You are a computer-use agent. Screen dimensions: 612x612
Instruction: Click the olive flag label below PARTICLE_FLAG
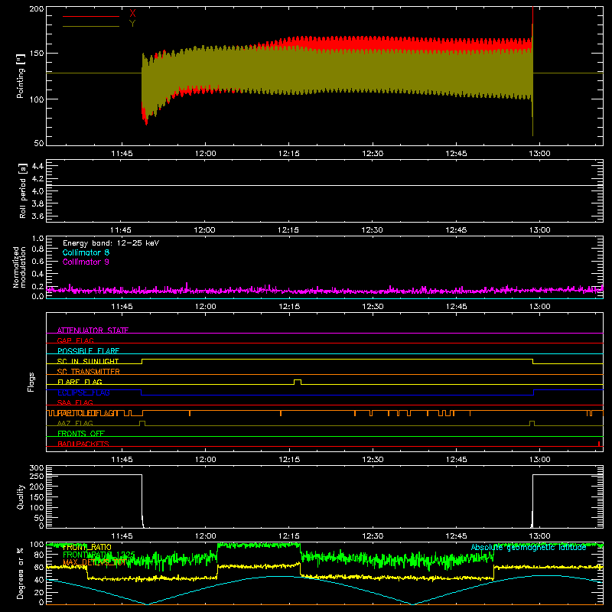click(75, 423)
